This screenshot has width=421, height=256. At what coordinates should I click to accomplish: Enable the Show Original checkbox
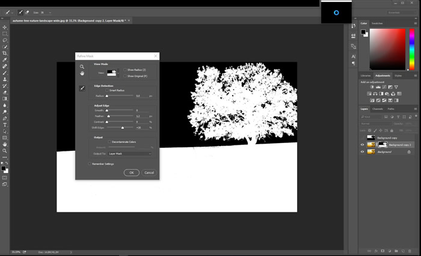coord(125,76)
